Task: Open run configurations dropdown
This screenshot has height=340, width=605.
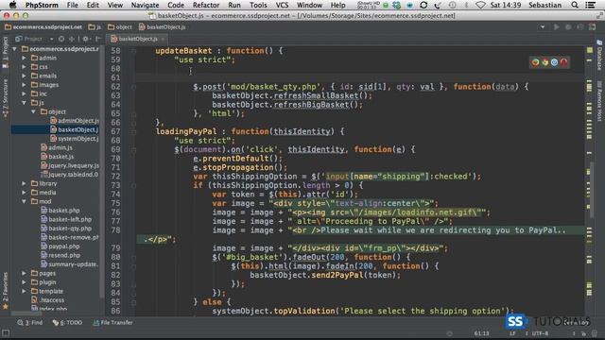Action: (x=543, y=27)
